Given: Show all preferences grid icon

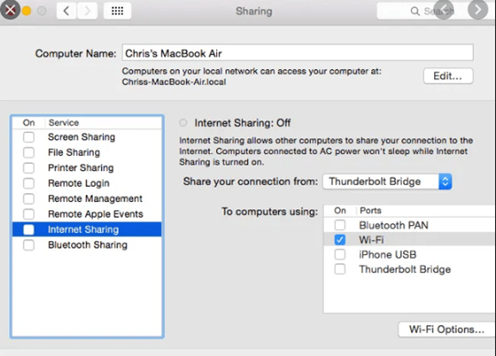Looking at the screenshot, I should point(118,11).
